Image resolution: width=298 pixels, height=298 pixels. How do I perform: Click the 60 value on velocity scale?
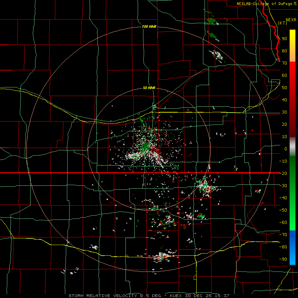click(x=284, y=75)
